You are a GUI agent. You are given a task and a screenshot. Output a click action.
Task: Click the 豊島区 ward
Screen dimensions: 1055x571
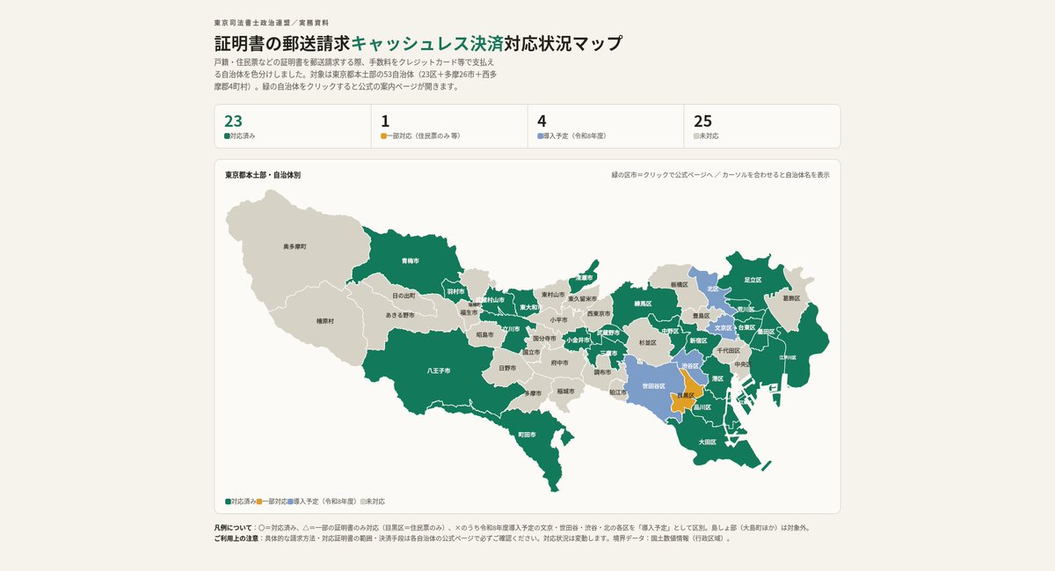tap(700, 315)
